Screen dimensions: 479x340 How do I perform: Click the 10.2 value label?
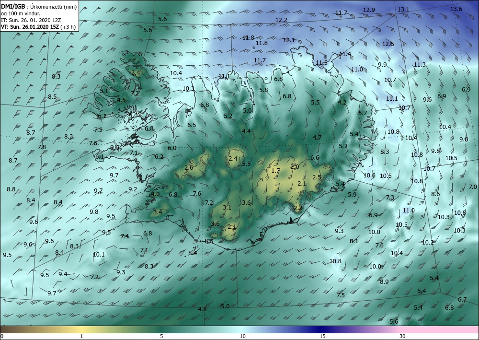428,243
